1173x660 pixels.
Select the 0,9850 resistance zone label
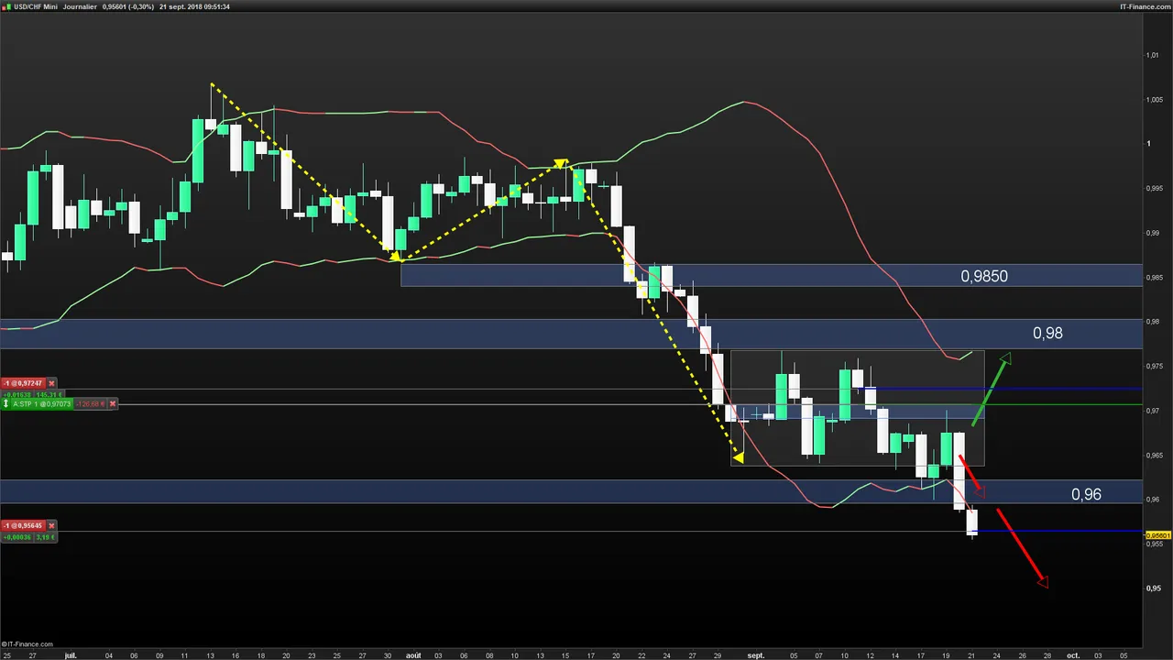(x=984, y=276)
